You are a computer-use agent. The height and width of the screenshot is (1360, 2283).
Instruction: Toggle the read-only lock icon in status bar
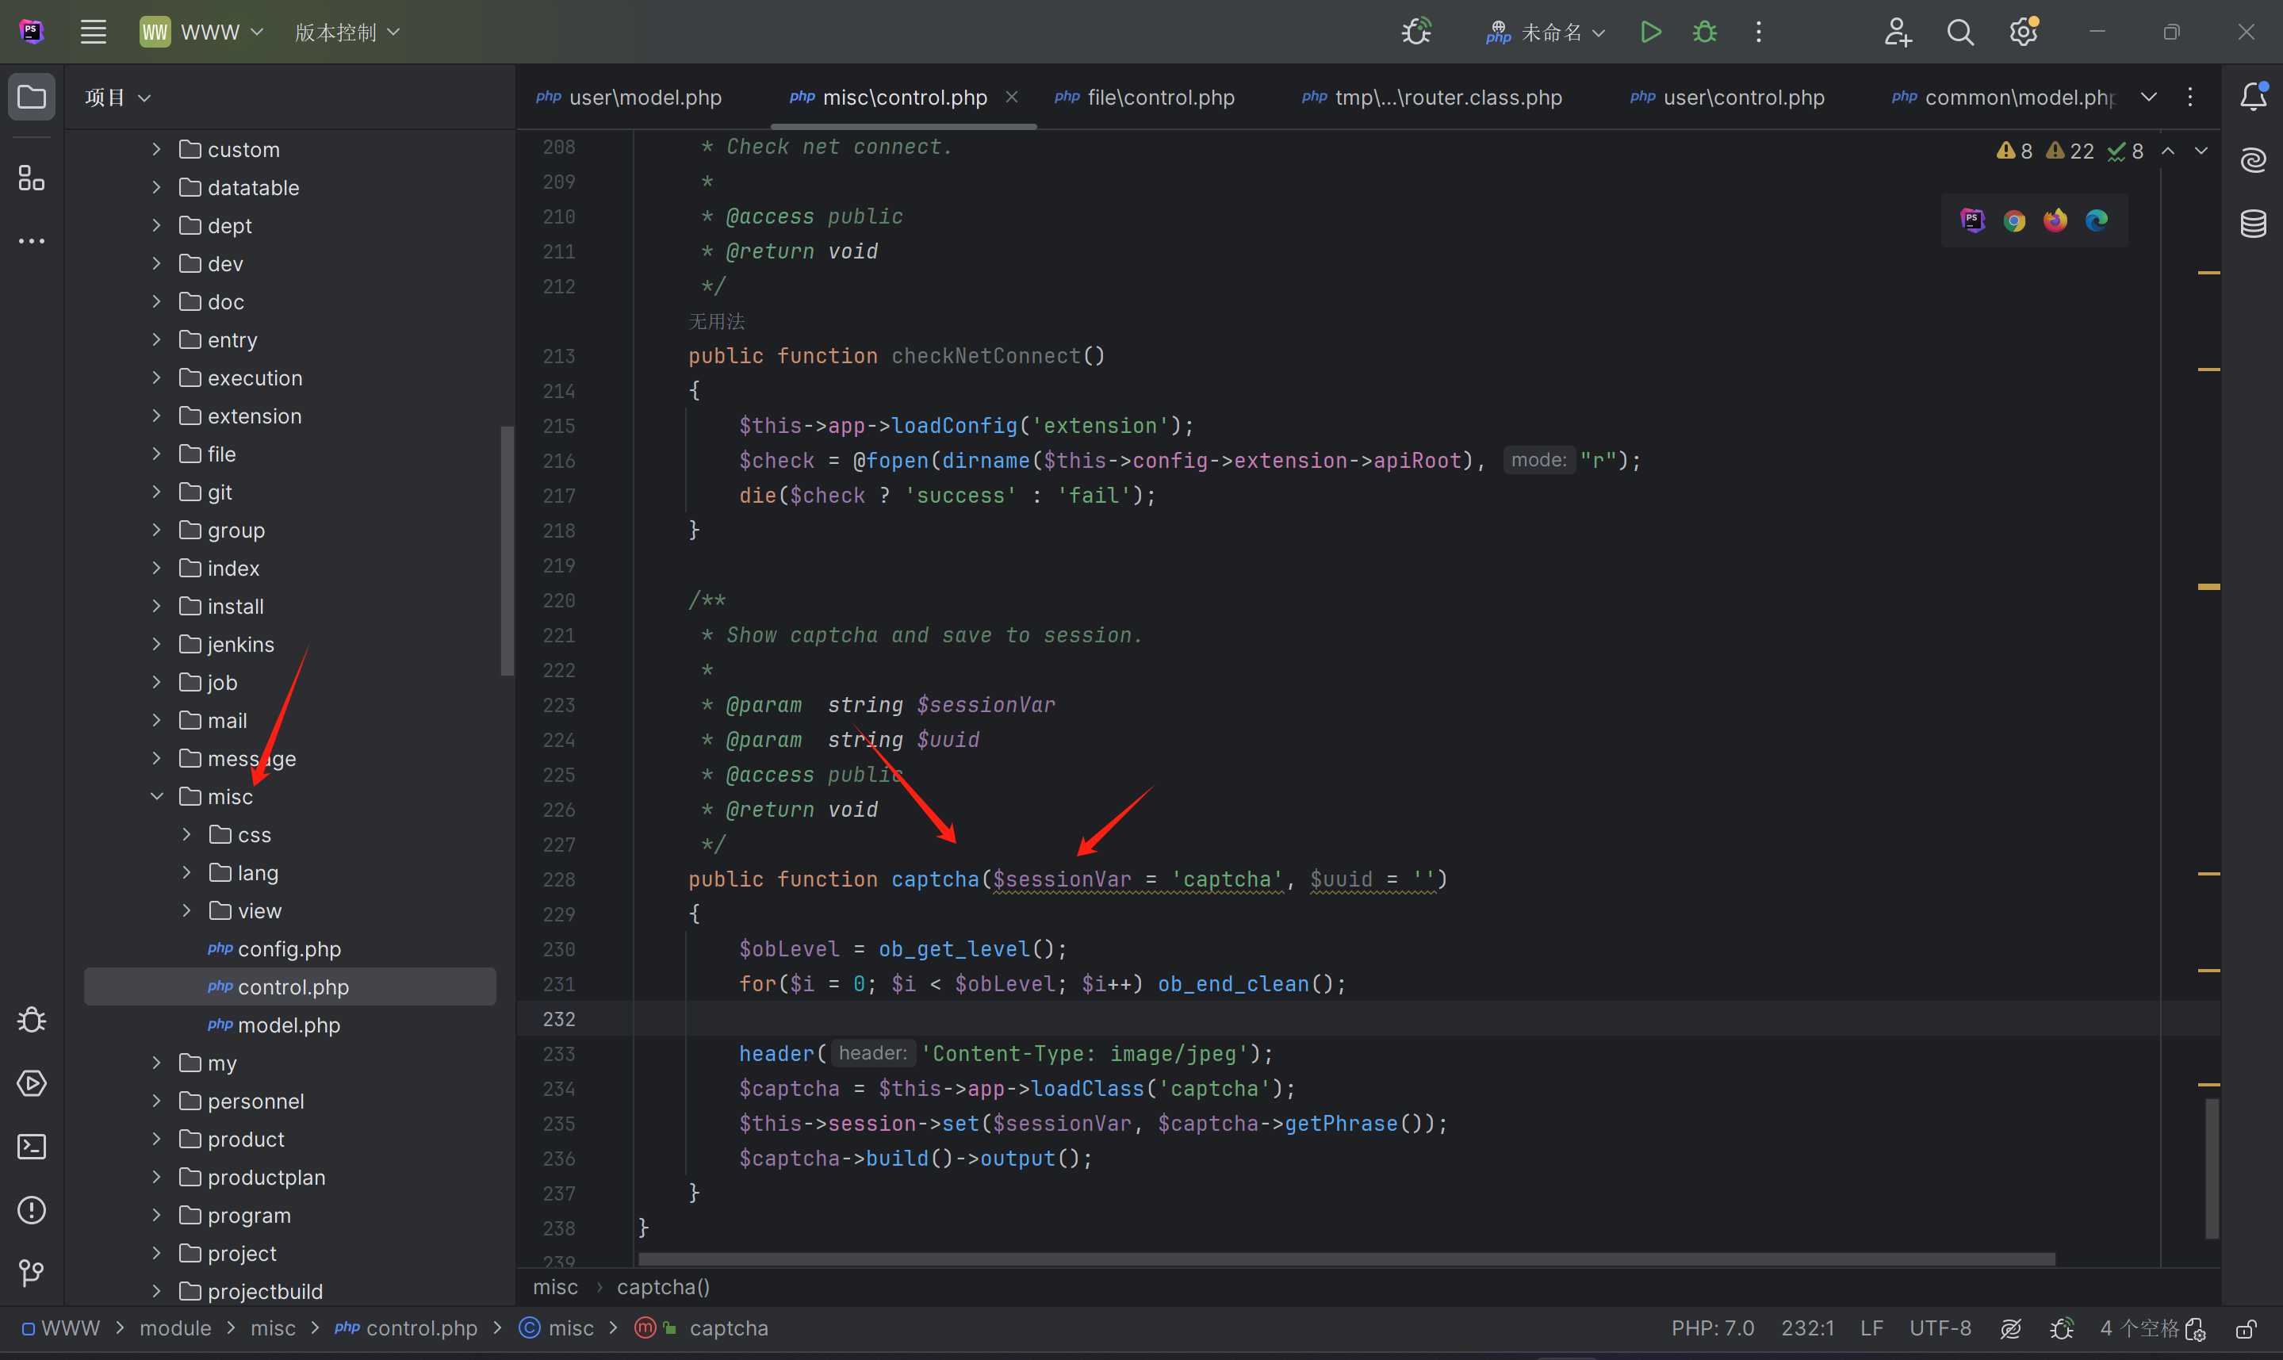[2246, 1328]
